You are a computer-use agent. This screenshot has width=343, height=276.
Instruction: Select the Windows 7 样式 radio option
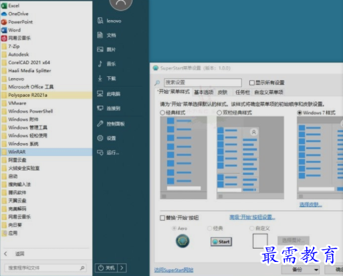pos(300,113)
